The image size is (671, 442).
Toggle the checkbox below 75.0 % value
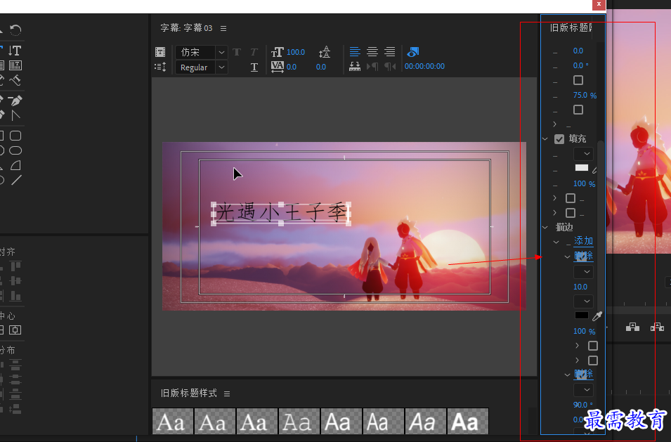coord(578,110)
